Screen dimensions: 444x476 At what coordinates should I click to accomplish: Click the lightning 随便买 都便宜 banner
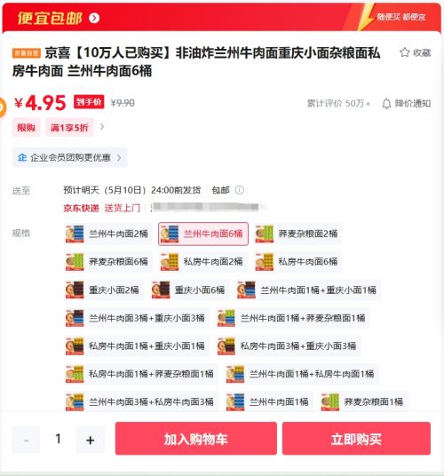point(396,17)
